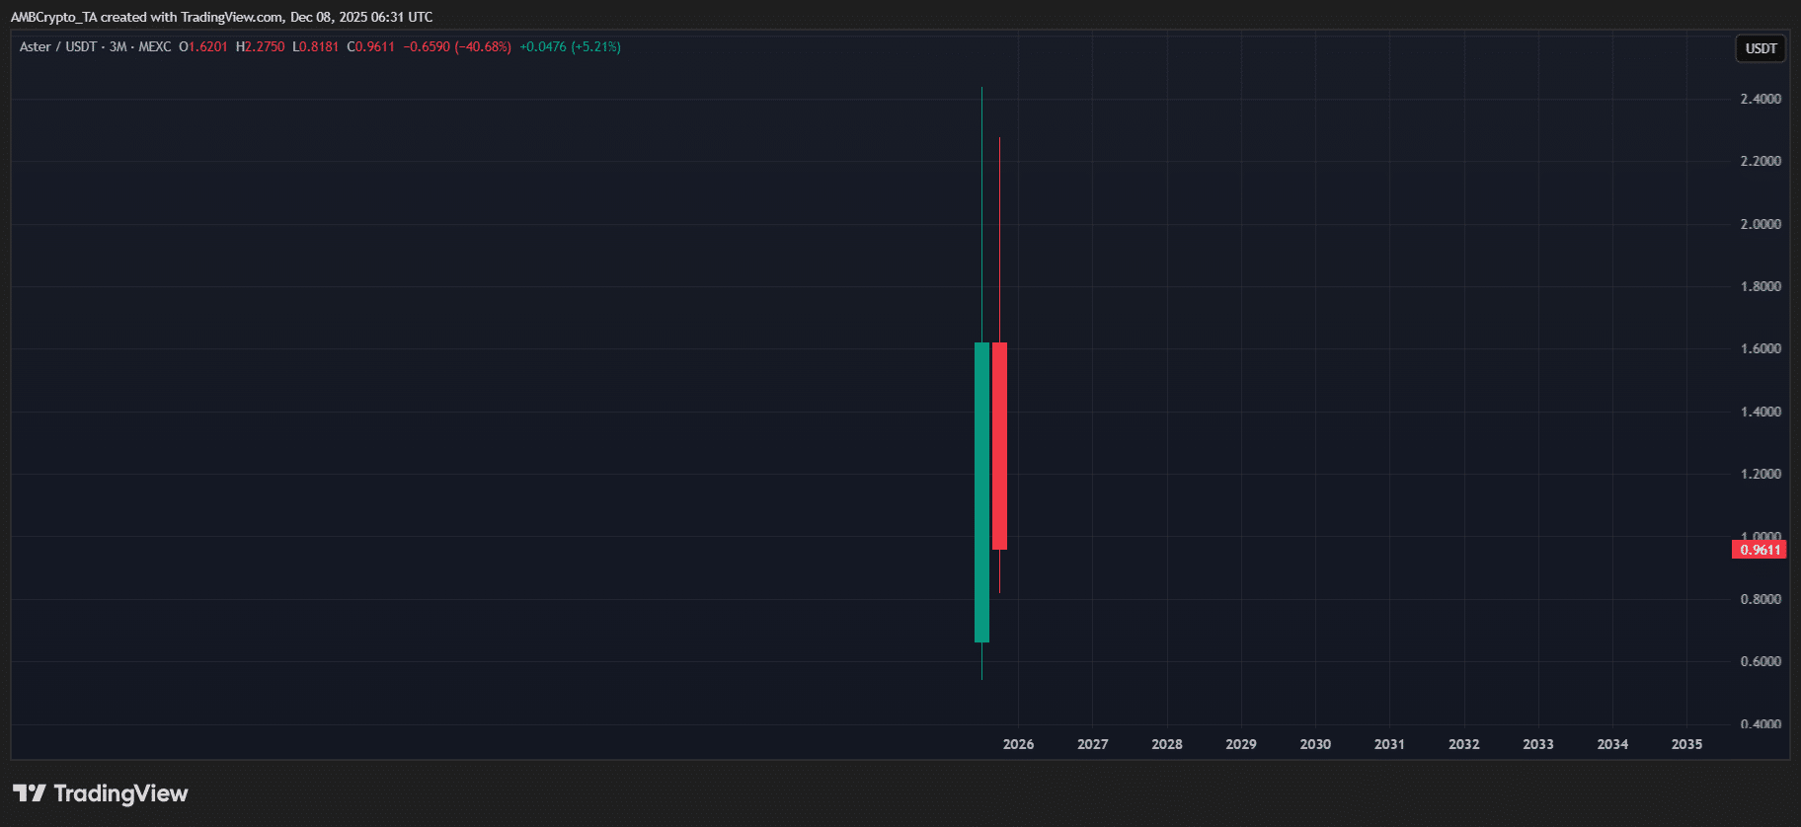
Task: Click the 2027 year marker on time axis
Action: (x=1092, y=744)
